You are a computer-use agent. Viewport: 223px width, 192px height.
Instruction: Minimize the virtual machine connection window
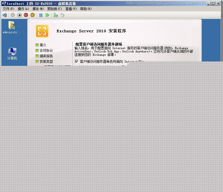[x=208, y=3]
